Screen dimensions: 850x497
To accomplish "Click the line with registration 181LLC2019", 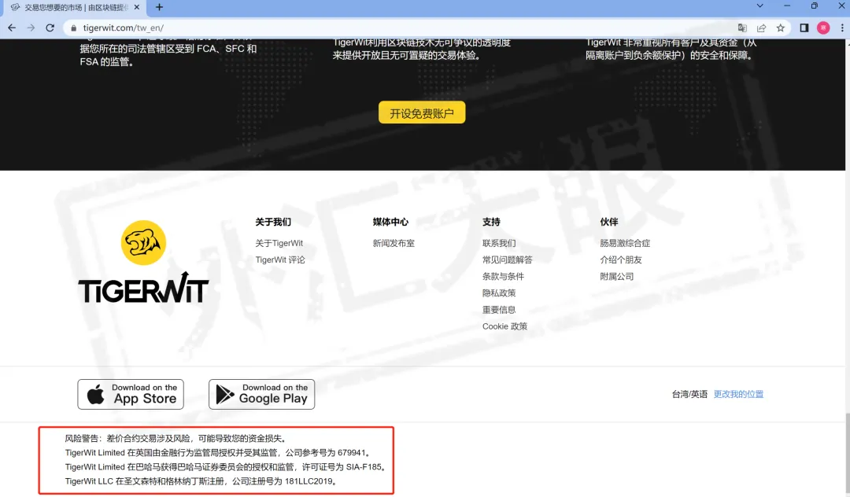I will tap(201, 480).
